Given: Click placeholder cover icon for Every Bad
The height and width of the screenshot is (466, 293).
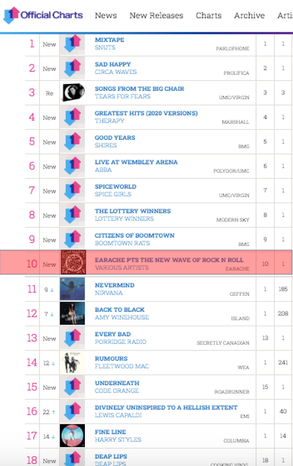Looking at the screenshot, I should pos(72,338).
